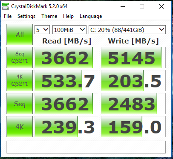Run the plain 4K benchmark
This screenshot has width=173, height=159.
click(x=20, y=127)
